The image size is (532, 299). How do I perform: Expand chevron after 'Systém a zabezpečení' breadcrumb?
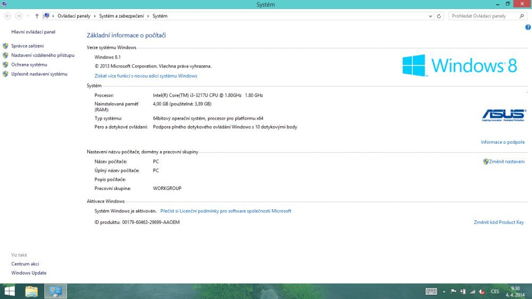(148, 16)
